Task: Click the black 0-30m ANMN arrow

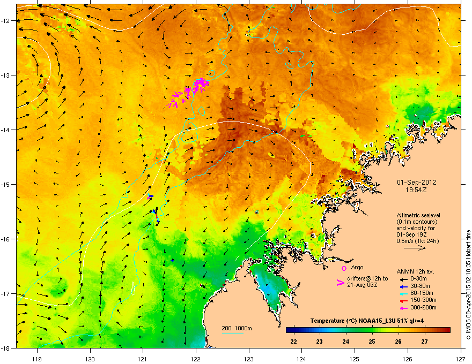Action: click(x=403, y=279)
